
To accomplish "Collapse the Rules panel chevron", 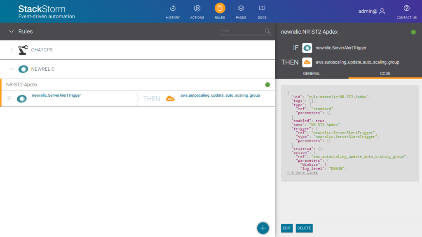I will pos(11,31).
